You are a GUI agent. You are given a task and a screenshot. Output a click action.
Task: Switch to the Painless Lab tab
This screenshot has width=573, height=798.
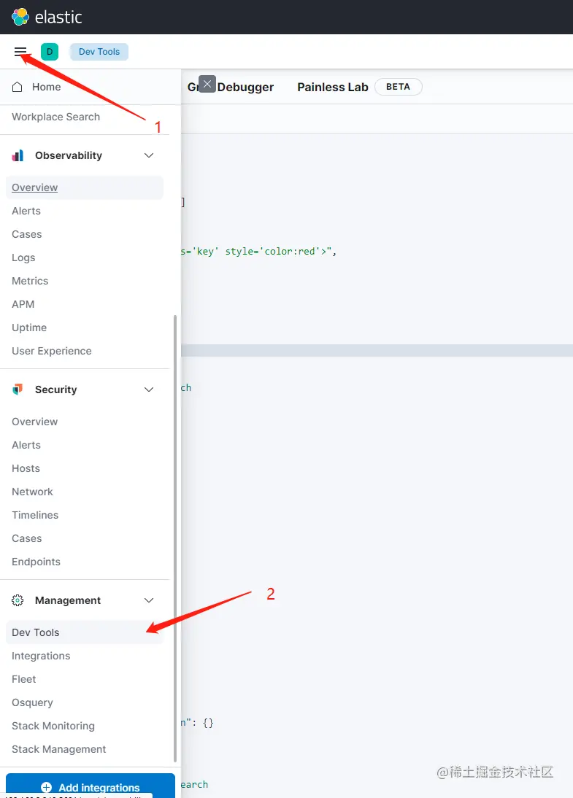click(333, 87)
